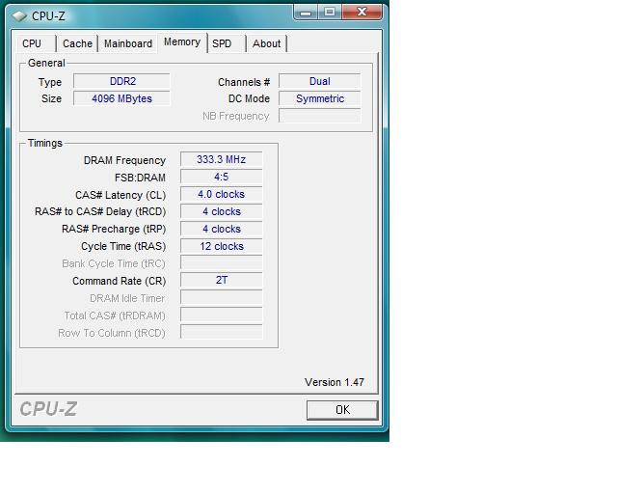Click the Timings group heading
617x494 pixels.
pos(45,143)
